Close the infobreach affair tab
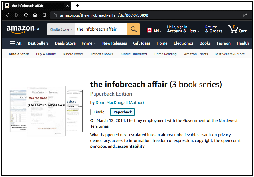Viewport: 254px width, 177px height. click(68, 6)
